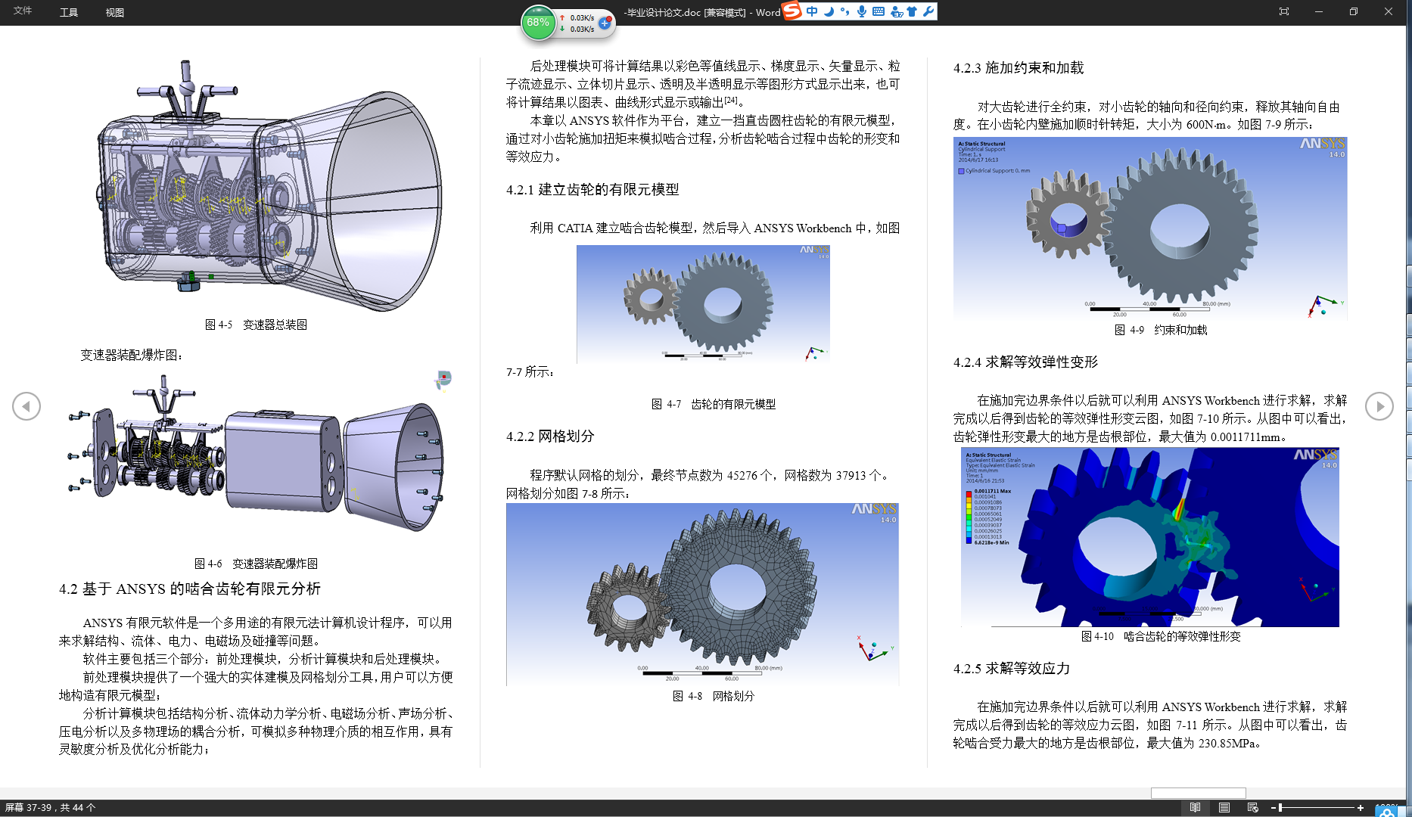Image resolution: width=1412 pixels, height=817 pixels.
Task: Click the constraint and load figure 4-9
Action: (1150, 228)
